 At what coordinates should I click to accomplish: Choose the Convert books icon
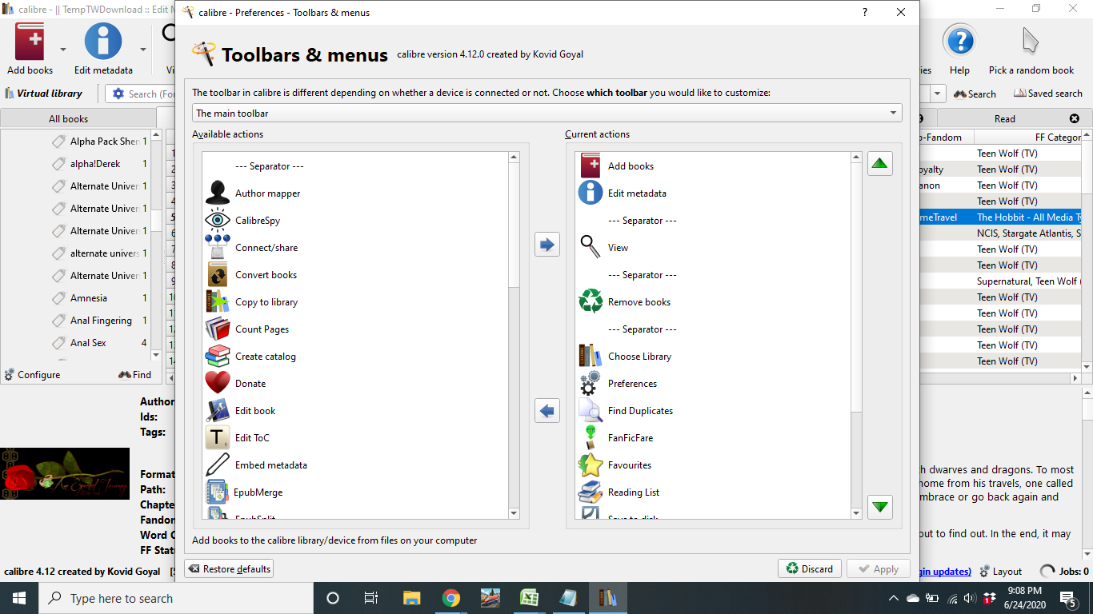point(218,275)
